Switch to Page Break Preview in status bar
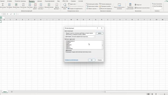168x95 pixels. pyautogui.click(x=156, y=94)
